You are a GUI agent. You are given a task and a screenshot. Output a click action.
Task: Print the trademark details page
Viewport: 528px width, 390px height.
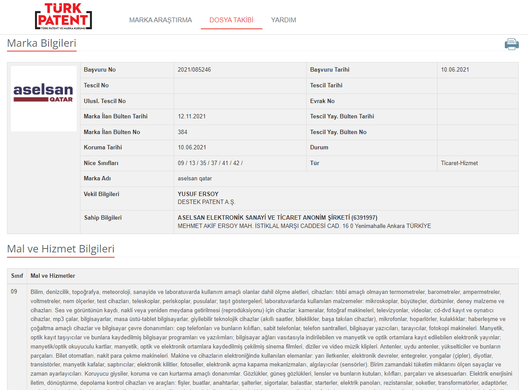pyautogui.click(x=511, y=44)
